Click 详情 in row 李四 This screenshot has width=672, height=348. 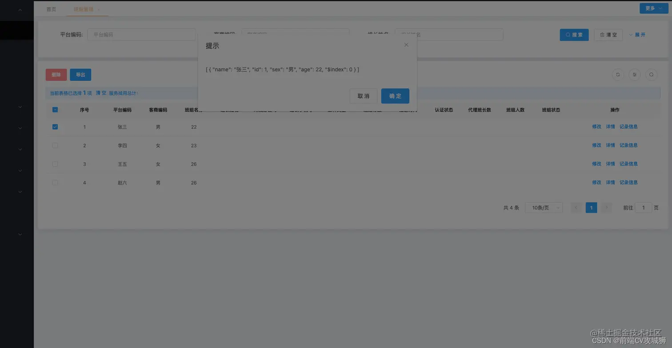611,146
